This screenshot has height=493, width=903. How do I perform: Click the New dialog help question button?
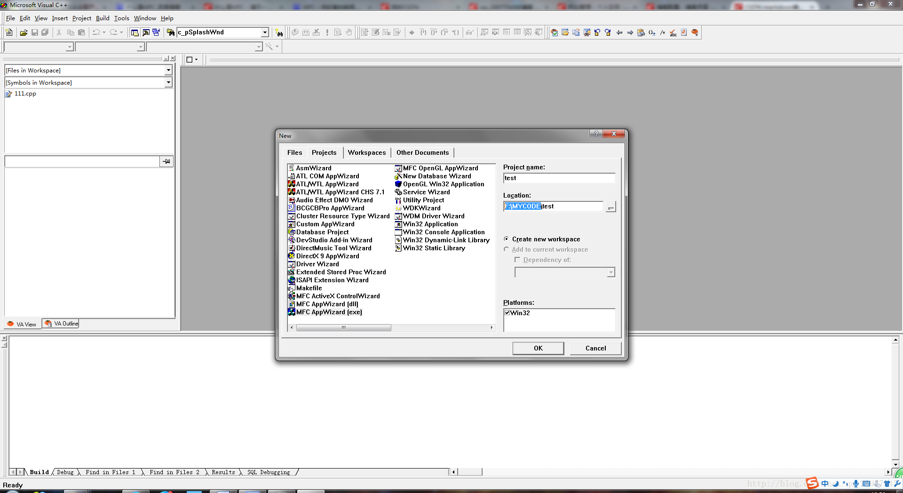click(596, 134)
